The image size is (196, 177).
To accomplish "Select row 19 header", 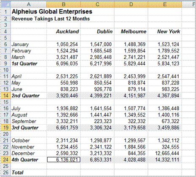I will click(5, 128).
